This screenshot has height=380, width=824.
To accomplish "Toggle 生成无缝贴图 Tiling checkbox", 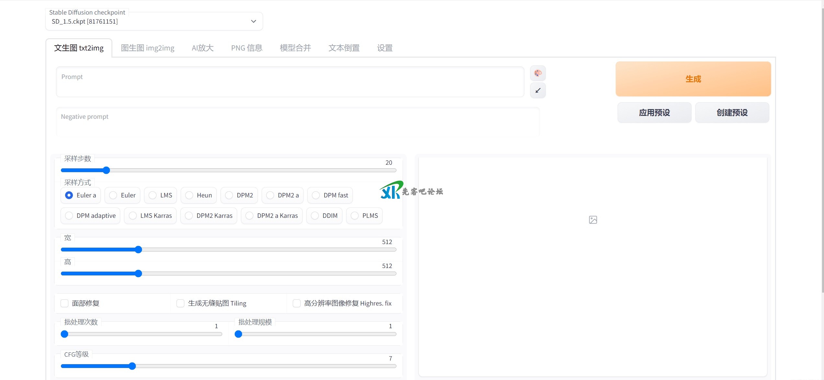I will coord(180,303).
